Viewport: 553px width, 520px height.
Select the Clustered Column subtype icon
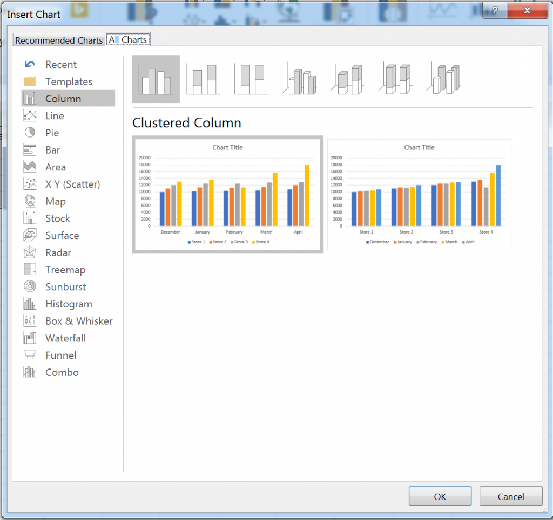156,79
